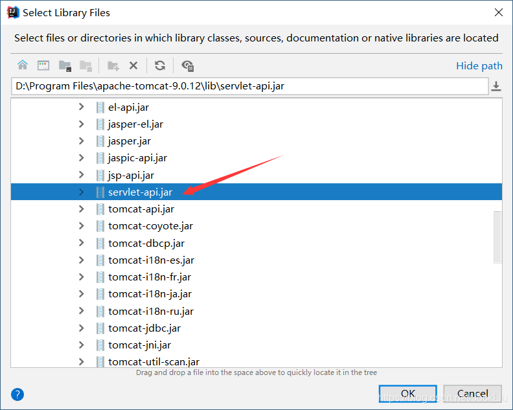Click the tomcat-jdbc.jar archive icon

(x=100, y=328)
